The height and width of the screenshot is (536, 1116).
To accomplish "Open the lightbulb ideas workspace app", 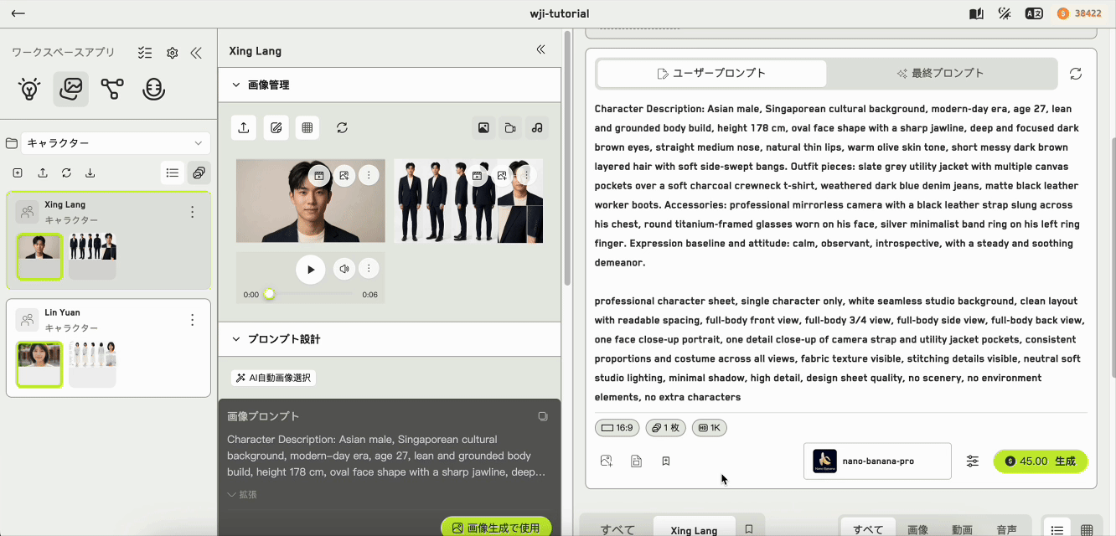I will (29, 89).
